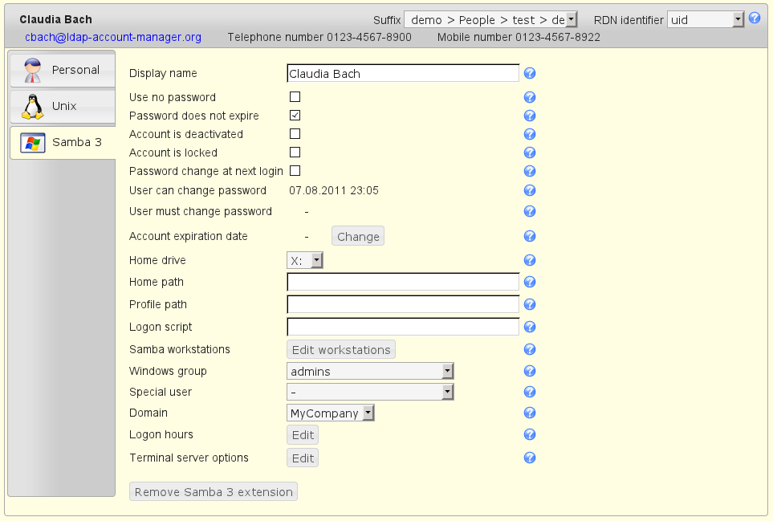This screenshot has height=521, width=773.
Task: Click help icon for Account is locked
Action: (530, 153)
